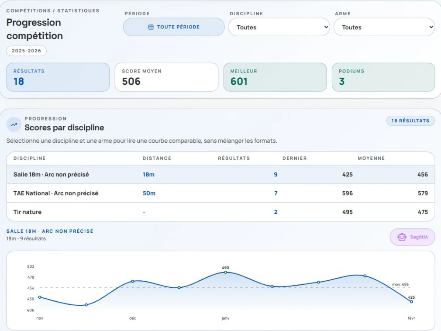Click the Discipline column header in the table
This screenshot has height=331, width=441.
30,159
